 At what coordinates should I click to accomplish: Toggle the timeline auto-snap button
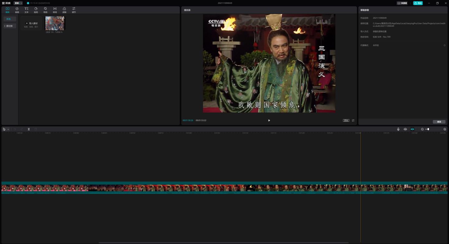coord(412,129)
